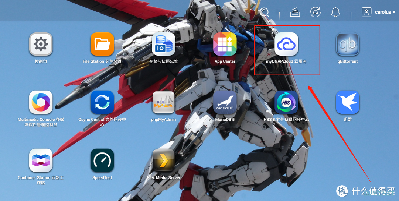
Task: Open the SpeedTest app
Action: (102, 160)
